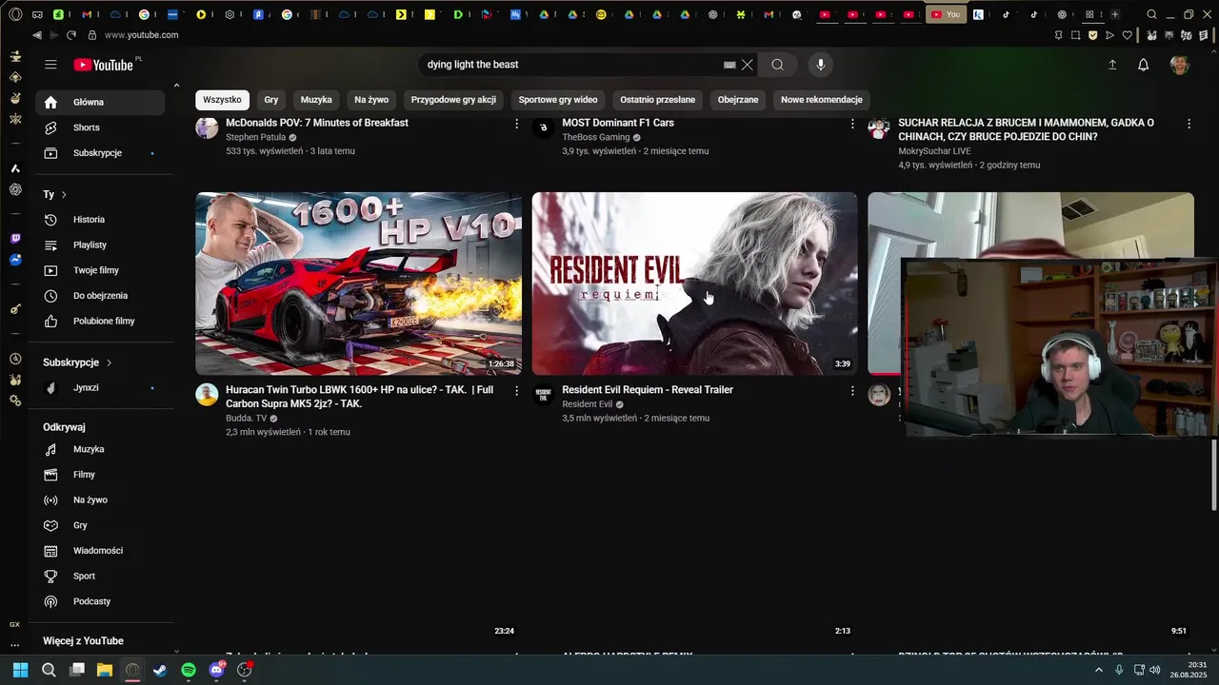The image size is (1219, 685).
Task: Open Polubione filmy liked videos
Action: click(100, 322)
